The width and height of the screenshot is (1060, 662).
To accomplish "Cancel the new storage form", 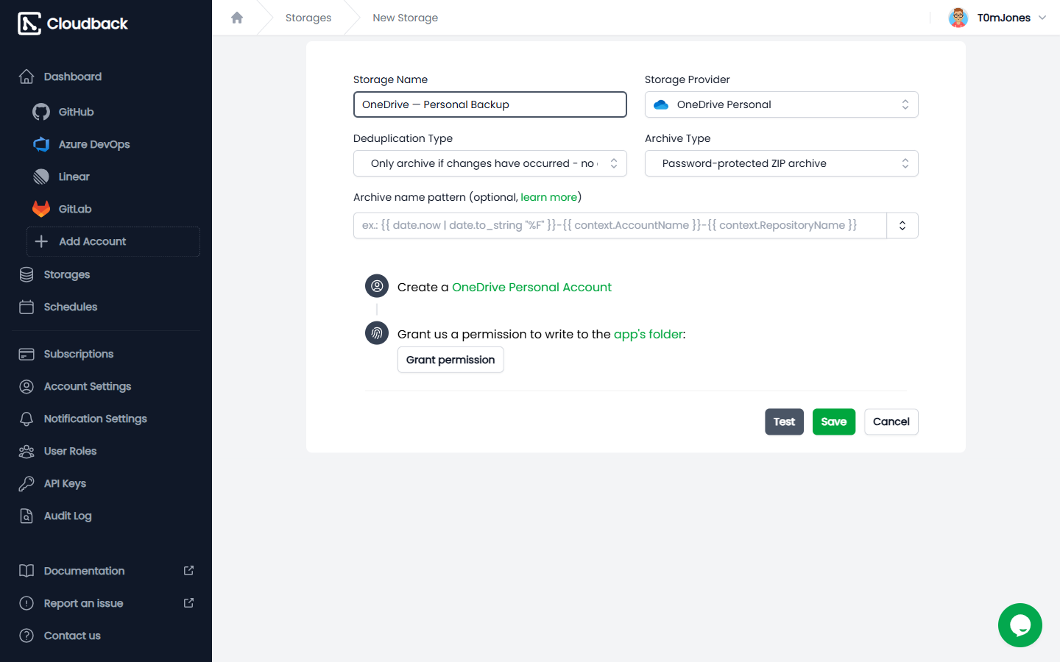I will [x=891, y=421].
